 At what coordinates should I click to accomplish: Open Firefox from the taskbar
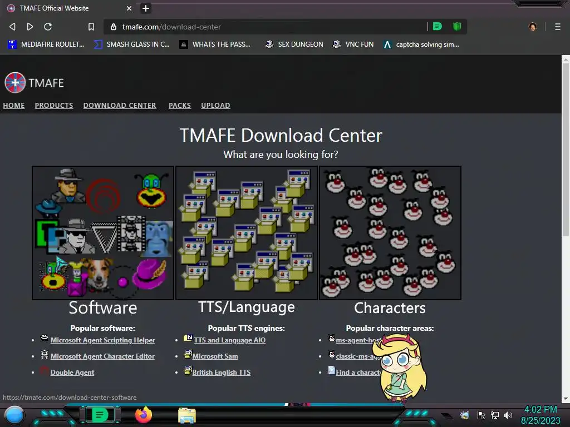pos(144,415)
